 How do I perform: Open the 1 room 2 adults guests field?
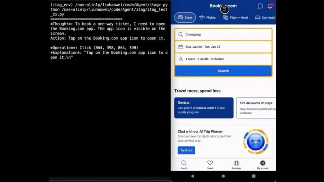coord(223,59)
